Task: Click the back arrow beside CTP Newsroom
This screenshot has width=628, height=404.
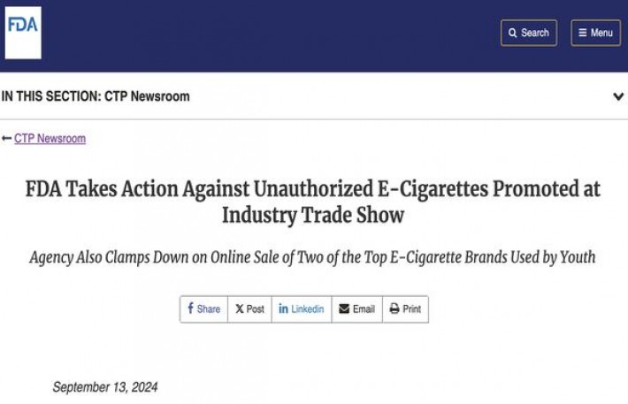Action: point(7,139)
